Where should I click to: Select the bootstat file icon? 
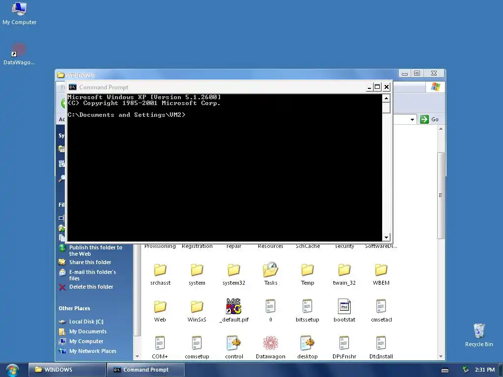click(x=344, y=310)
